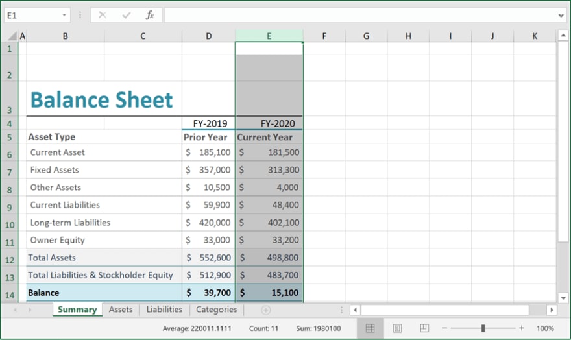Click horizontal scrollbar left arrow
The width and height of the screenshot is (571, 340).
[355, 310]
